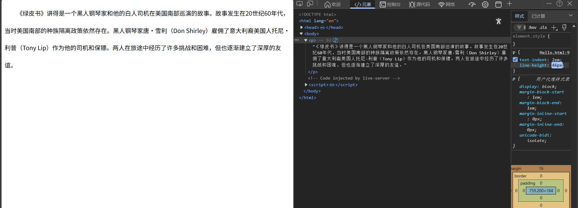Select the <html lang="en"> line
Viewport: 578px width, 208px height.
pyautogui.click(x=319, y=21)
